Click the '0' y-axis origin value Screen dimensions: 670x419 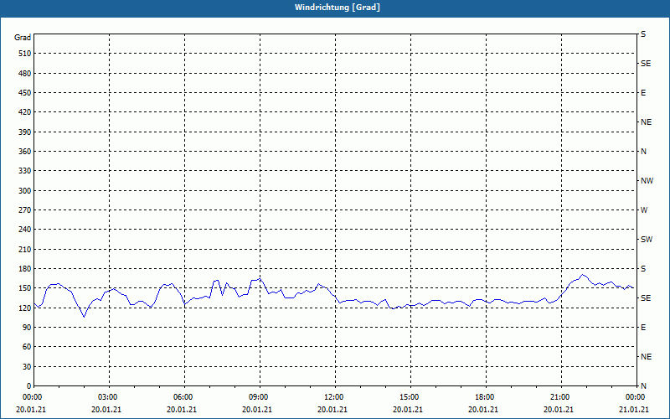[29, 386]
